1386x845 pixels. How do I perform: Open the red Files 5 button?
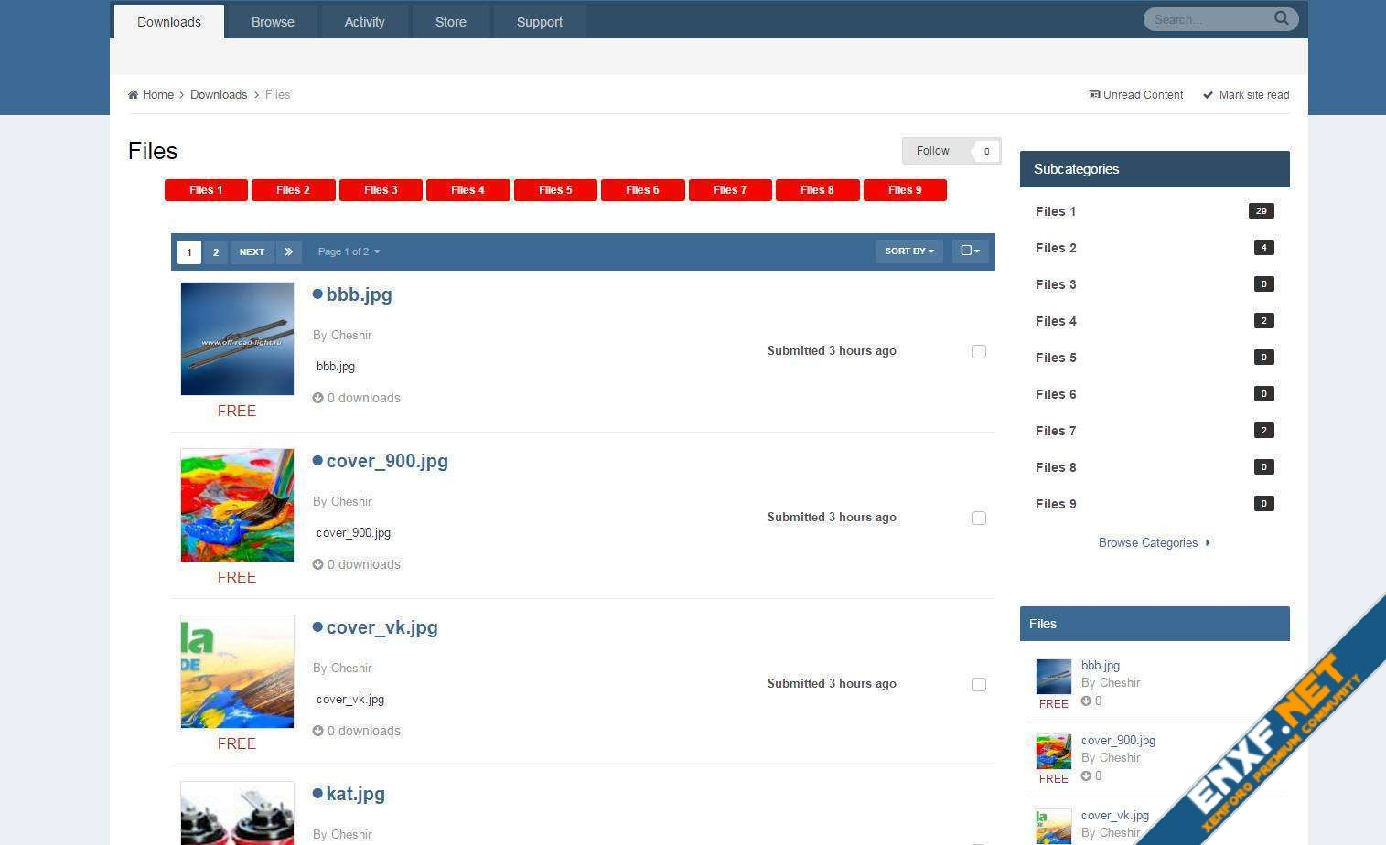(555, 190)
